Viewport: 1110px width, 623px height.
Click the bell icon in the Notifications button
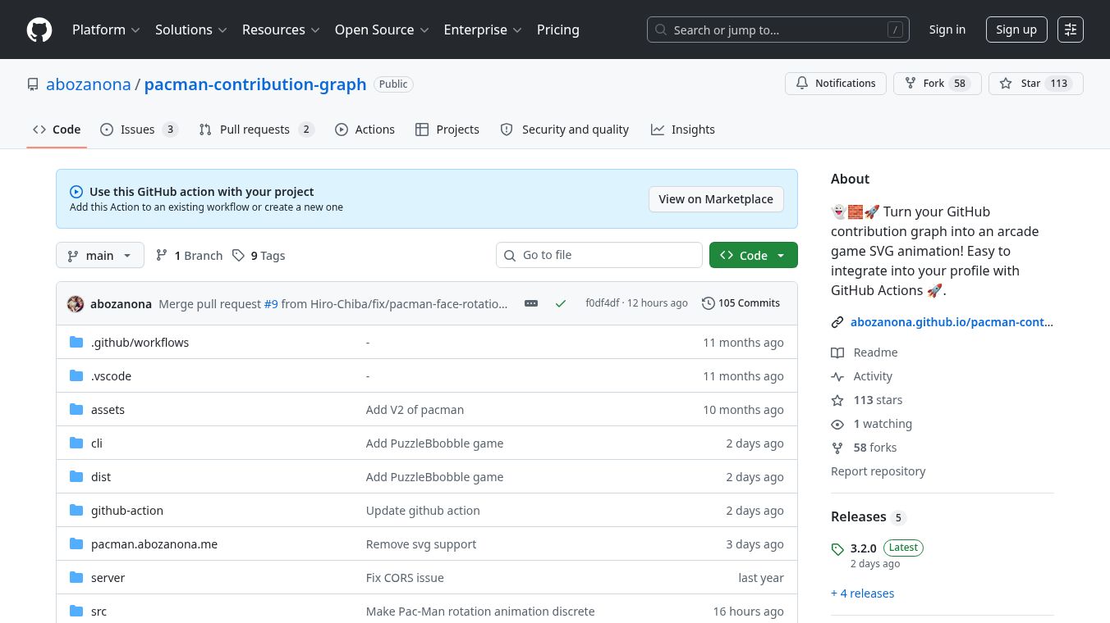(x=802, y=84)
